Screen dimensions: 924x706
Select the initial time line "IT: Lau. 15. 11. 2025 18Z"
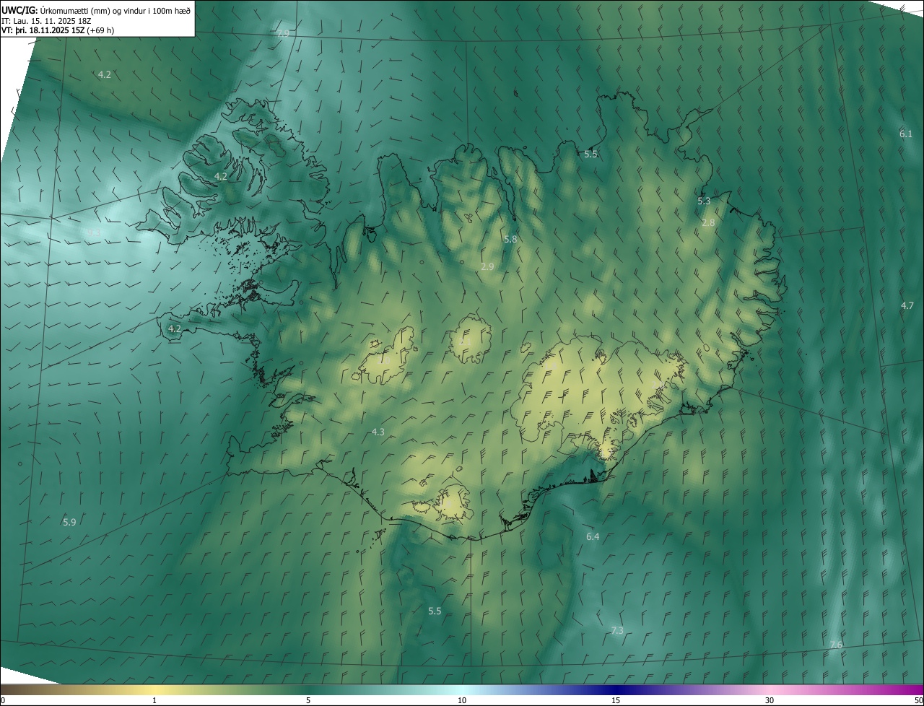tap(46, 20)
